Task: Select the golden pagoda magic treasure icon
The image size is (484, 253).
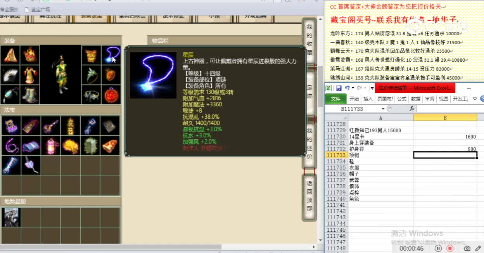Action: tap(70, 126)
